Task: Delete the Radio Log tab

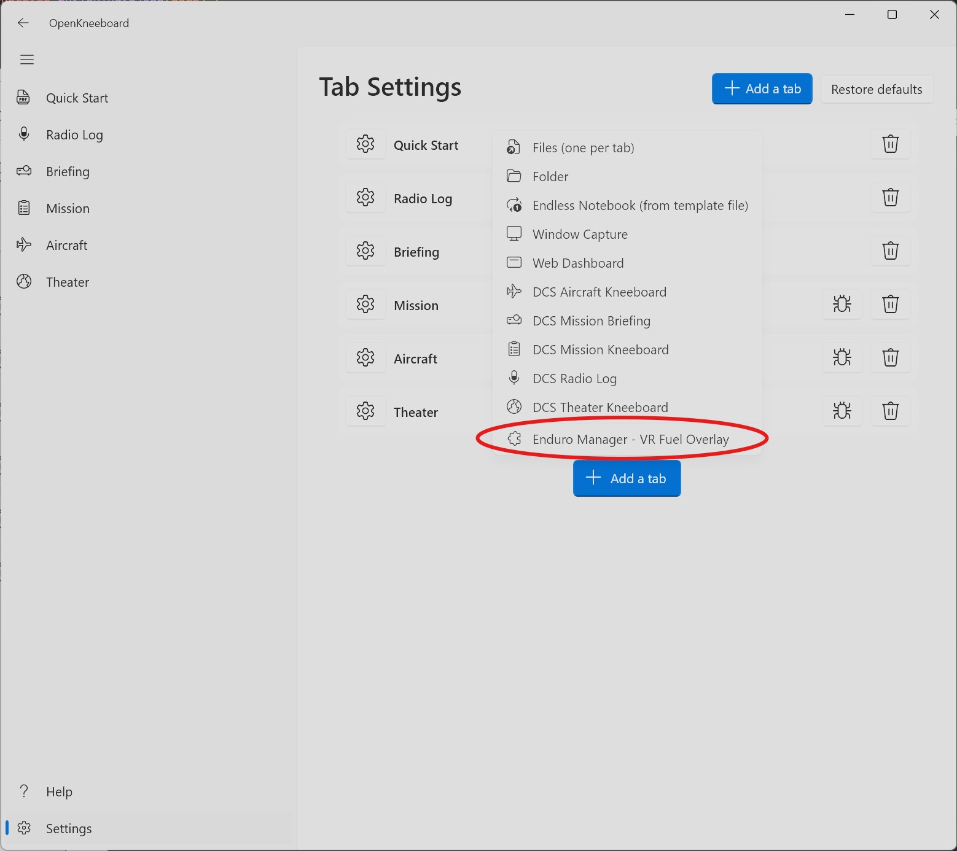Action: click(891, 198)
